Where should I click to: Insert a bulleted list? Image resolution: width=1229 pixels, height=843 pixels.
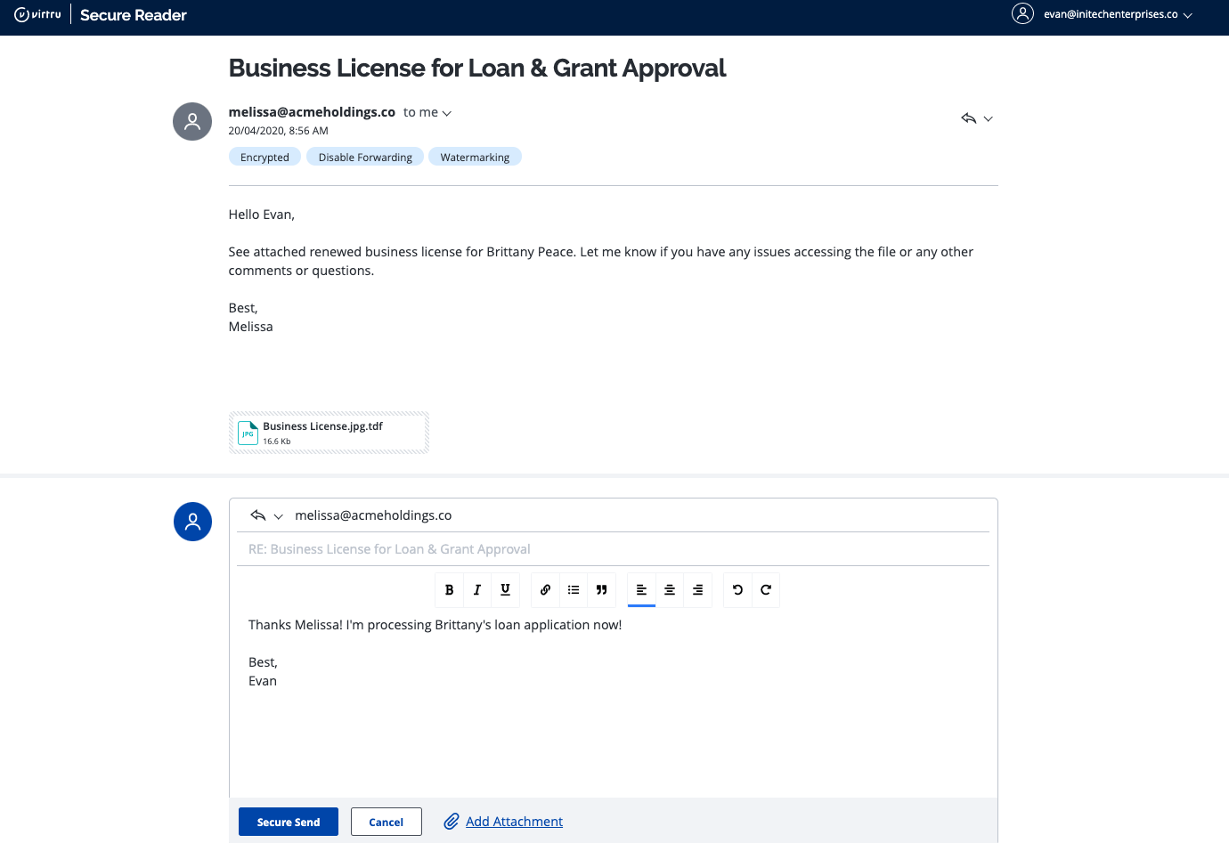click(574, 589)
